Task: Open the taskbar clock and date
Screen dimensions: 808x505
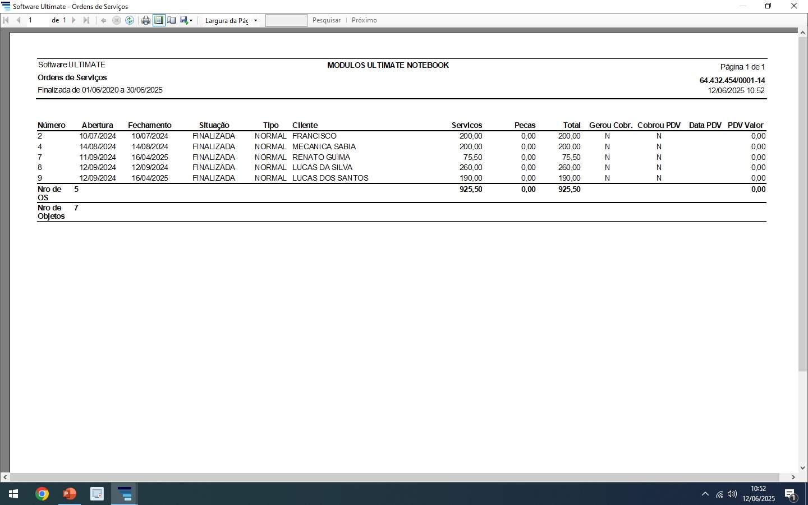Action: tap(759, 494)
